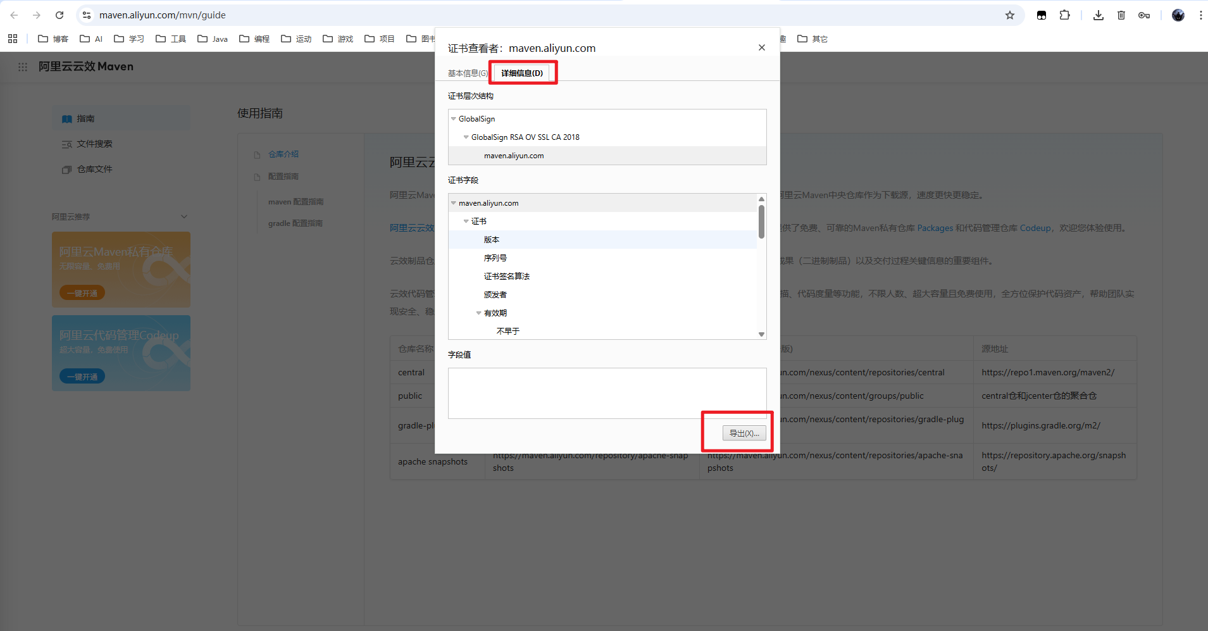
Task: Open the Java bookmarks folder
Action: 213,39
